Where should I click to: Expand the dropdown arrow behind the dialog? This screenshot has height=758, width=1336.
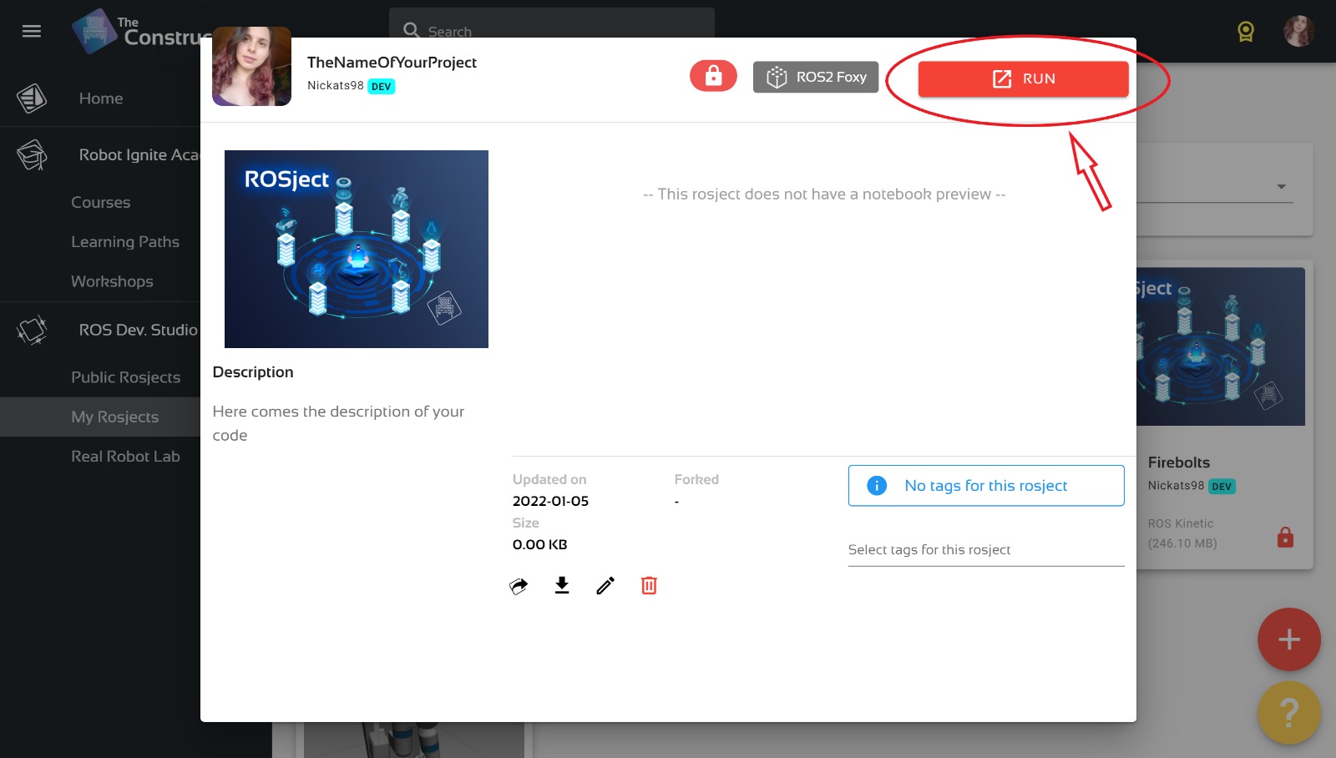click(1281, 187)
